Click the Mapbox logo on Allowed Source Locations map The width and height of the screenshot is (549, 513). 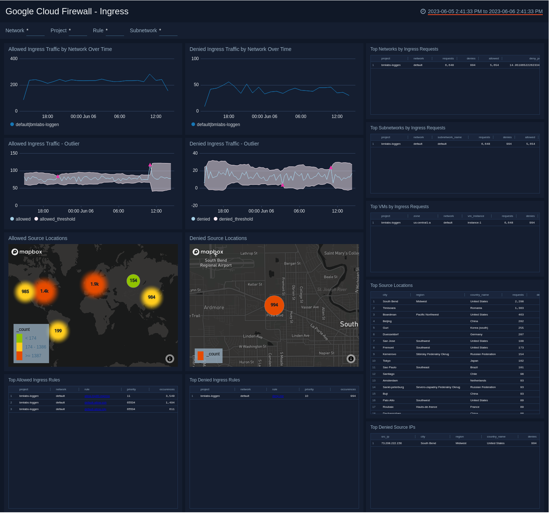click(x=27, y=252)
